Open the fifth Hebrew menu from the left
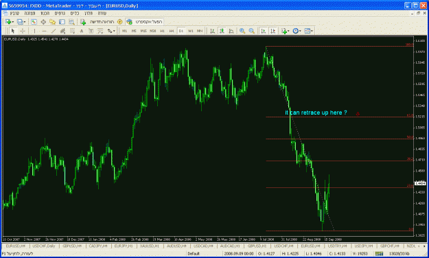 [x=74, y=13]
